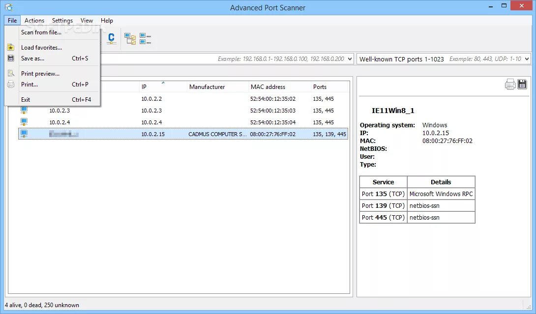Open the File menu
Viewport: 536px width, 314px height.
tap(12, 21)
